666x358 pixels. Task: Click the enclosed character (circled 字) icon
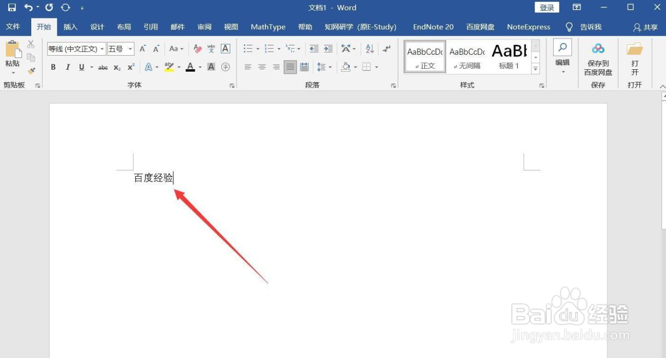225,67
